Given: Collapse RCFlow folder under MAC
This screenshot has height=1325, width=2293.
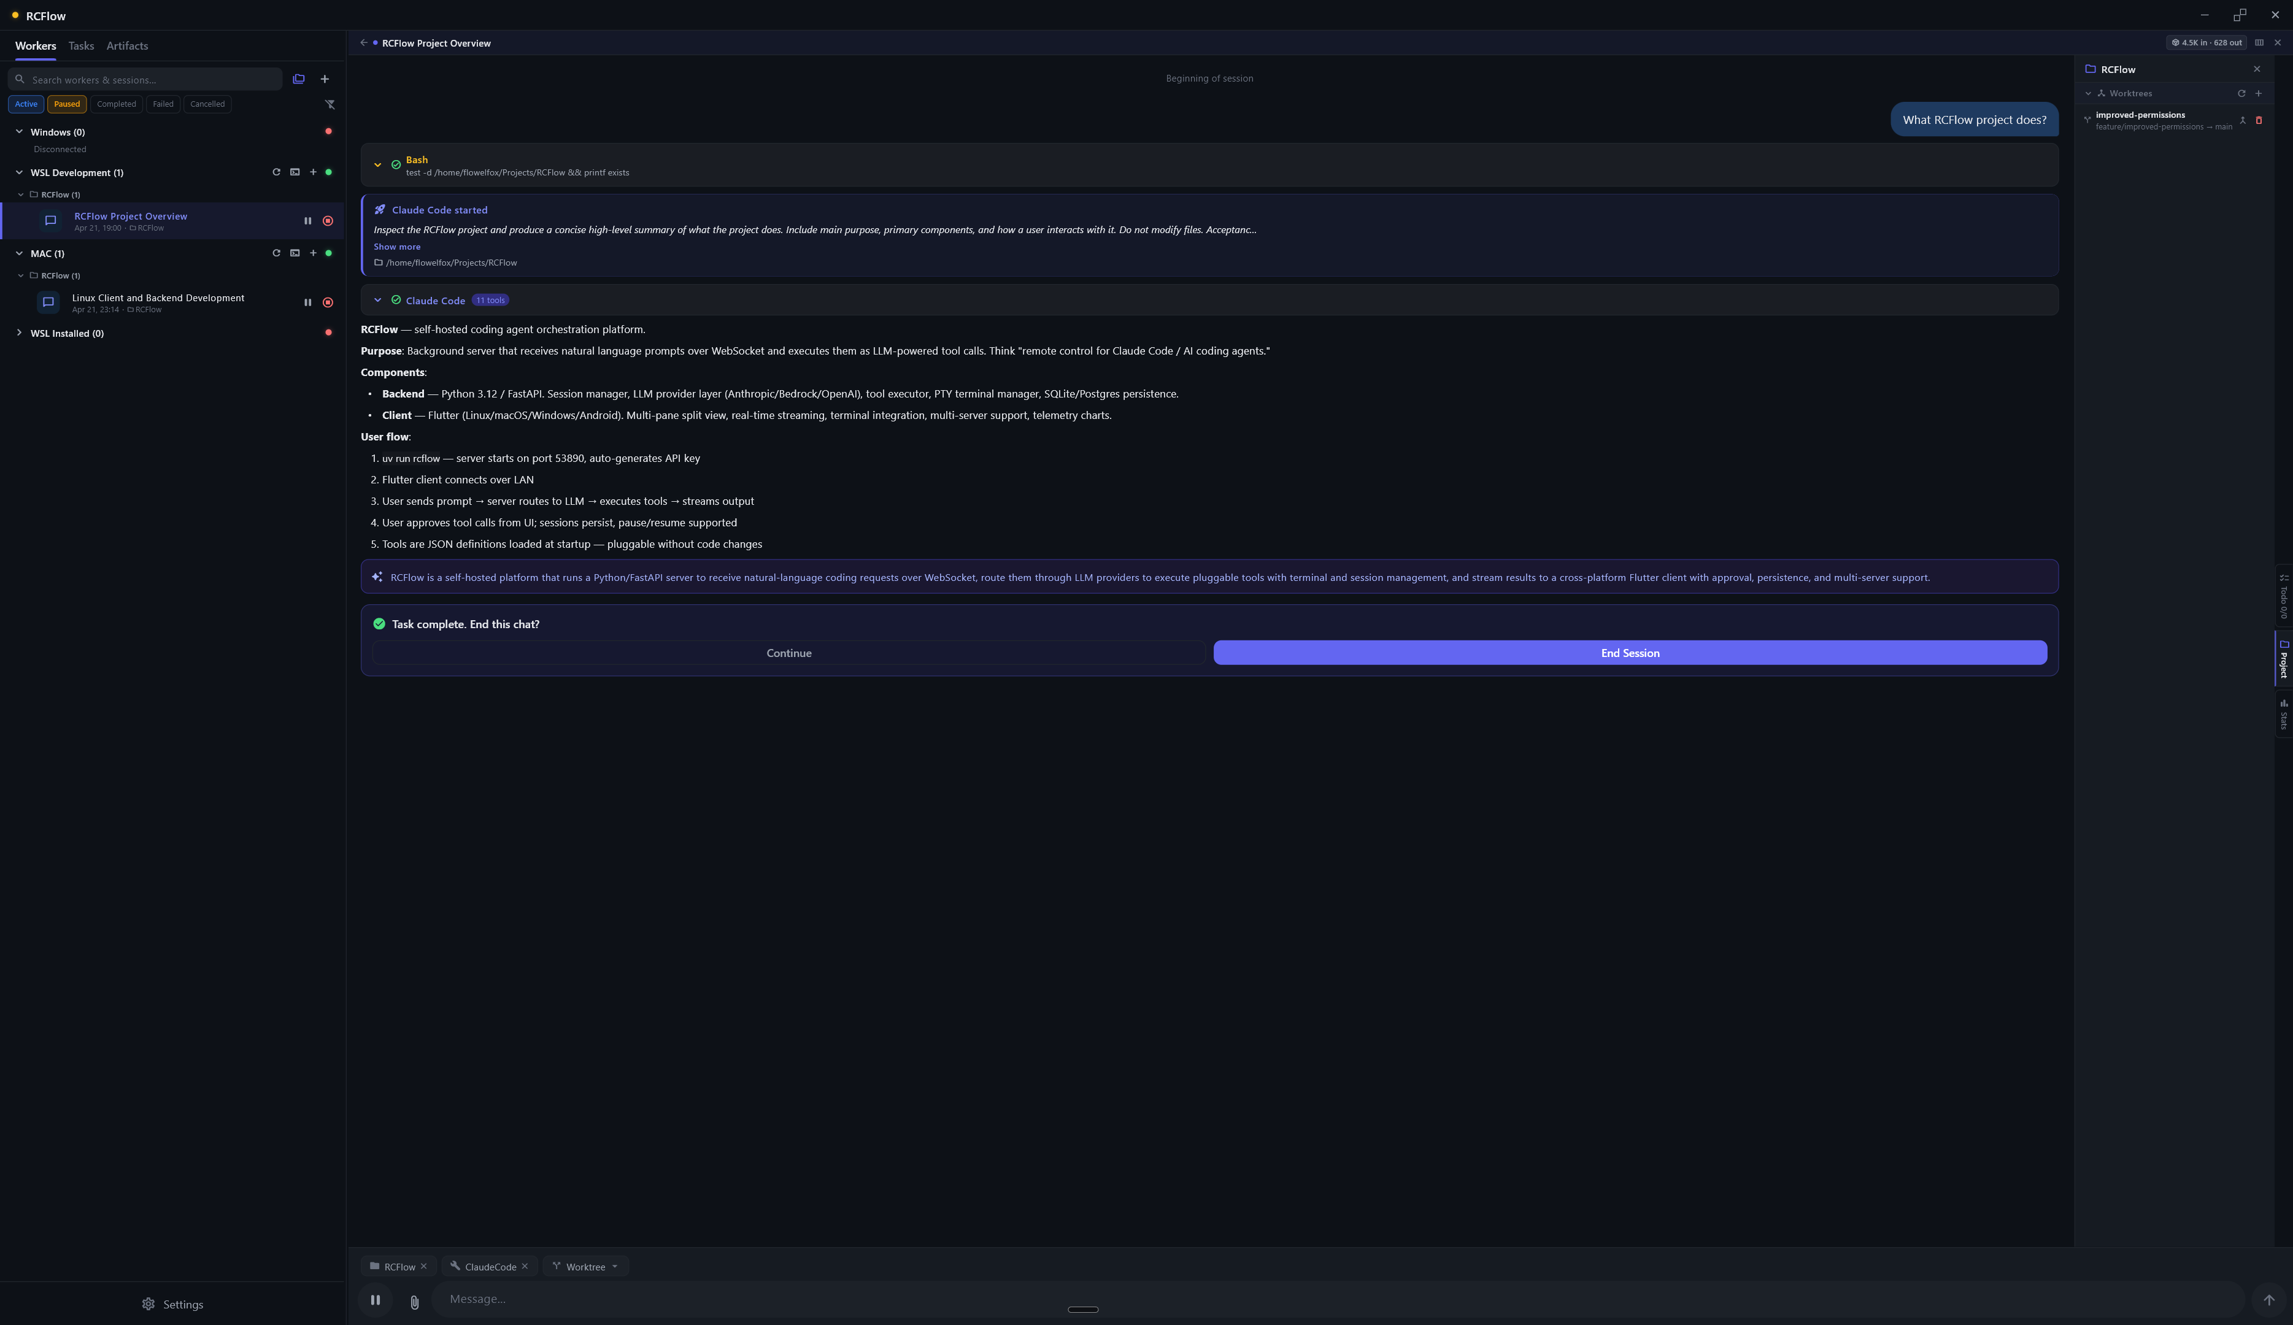Looking at the screenshot, I should 21,275.
